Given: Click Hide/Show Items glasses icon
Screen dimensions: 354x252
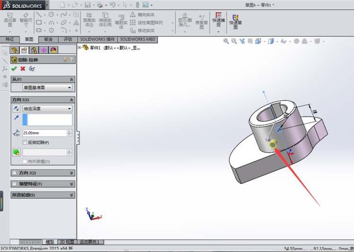Looking at the screenshot, I should (x=283, y=41).
